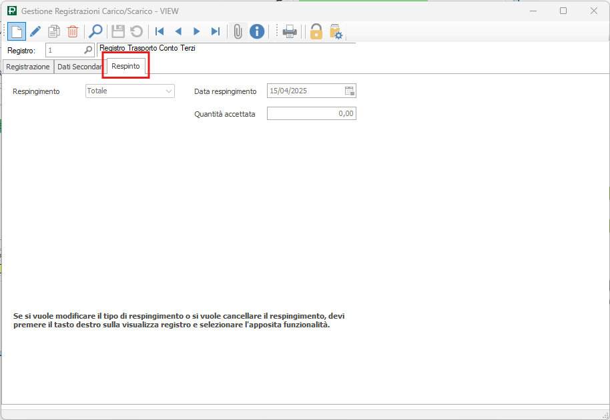Click the Print icon
Screen dimensions: 610x420
(x=290, y=31)
